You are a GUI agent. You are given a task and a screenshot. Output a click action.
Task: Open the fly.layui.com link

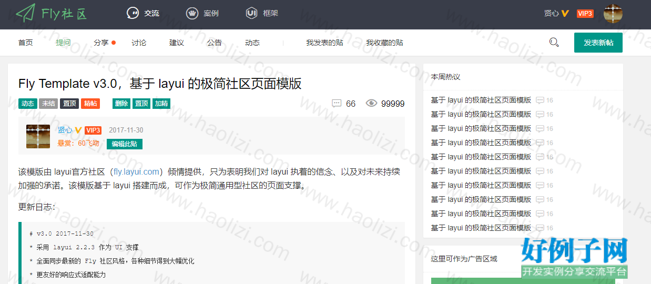point(136,171)
